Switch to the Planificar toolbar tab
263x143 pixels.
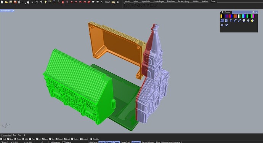coord(171,1)
